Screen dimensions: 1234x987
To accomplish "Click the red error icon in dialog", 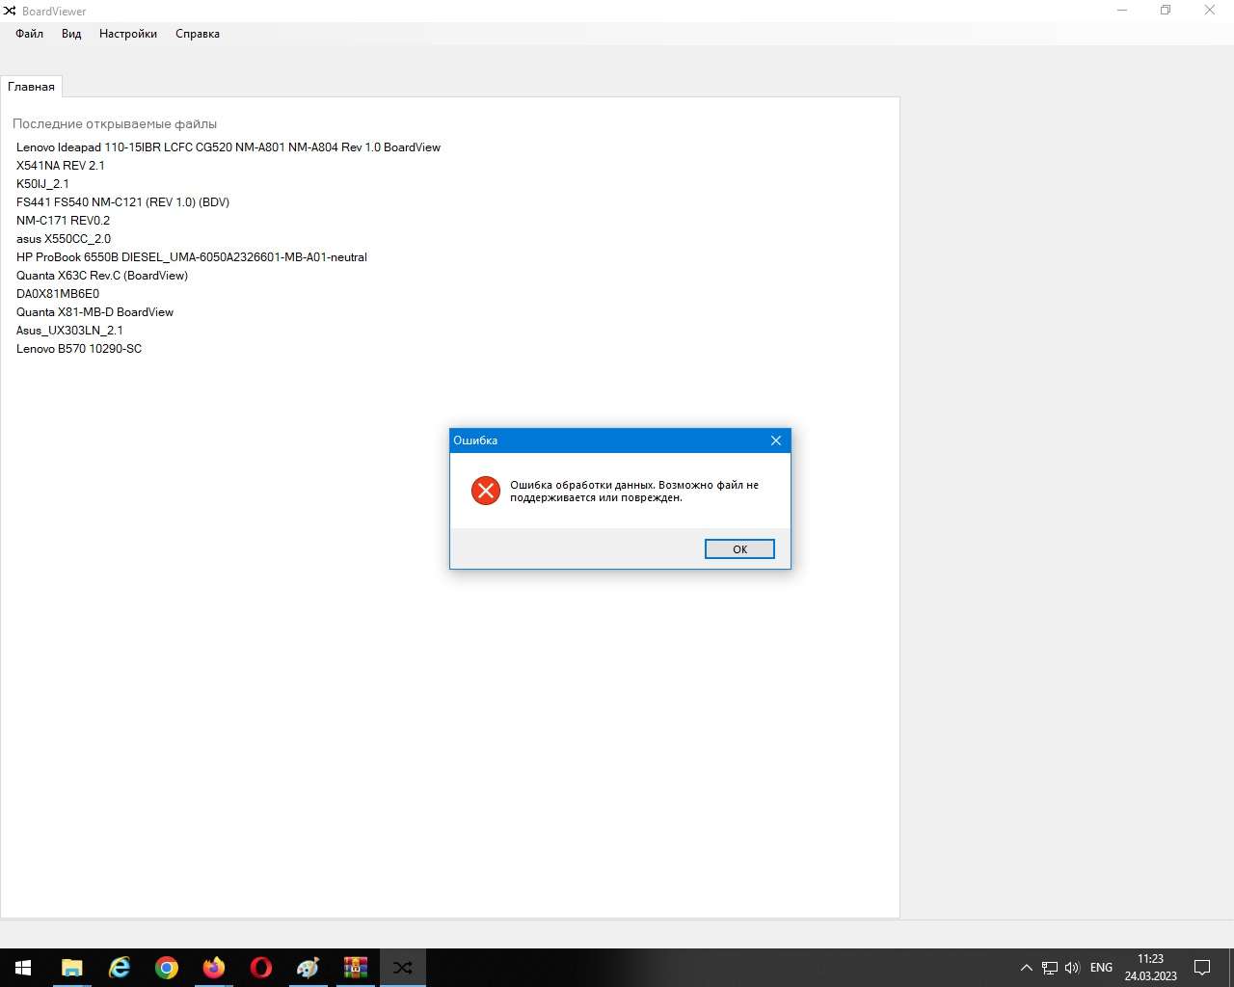I will click(486, 491).
